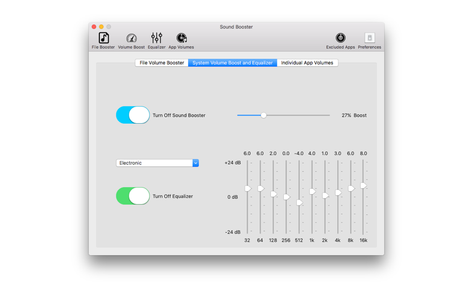Click the 4k equalizer band slider

338,193
